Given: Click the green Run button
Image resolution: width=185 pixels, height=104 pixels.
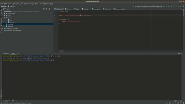Looking at the screenshot, I should [166, 6].
